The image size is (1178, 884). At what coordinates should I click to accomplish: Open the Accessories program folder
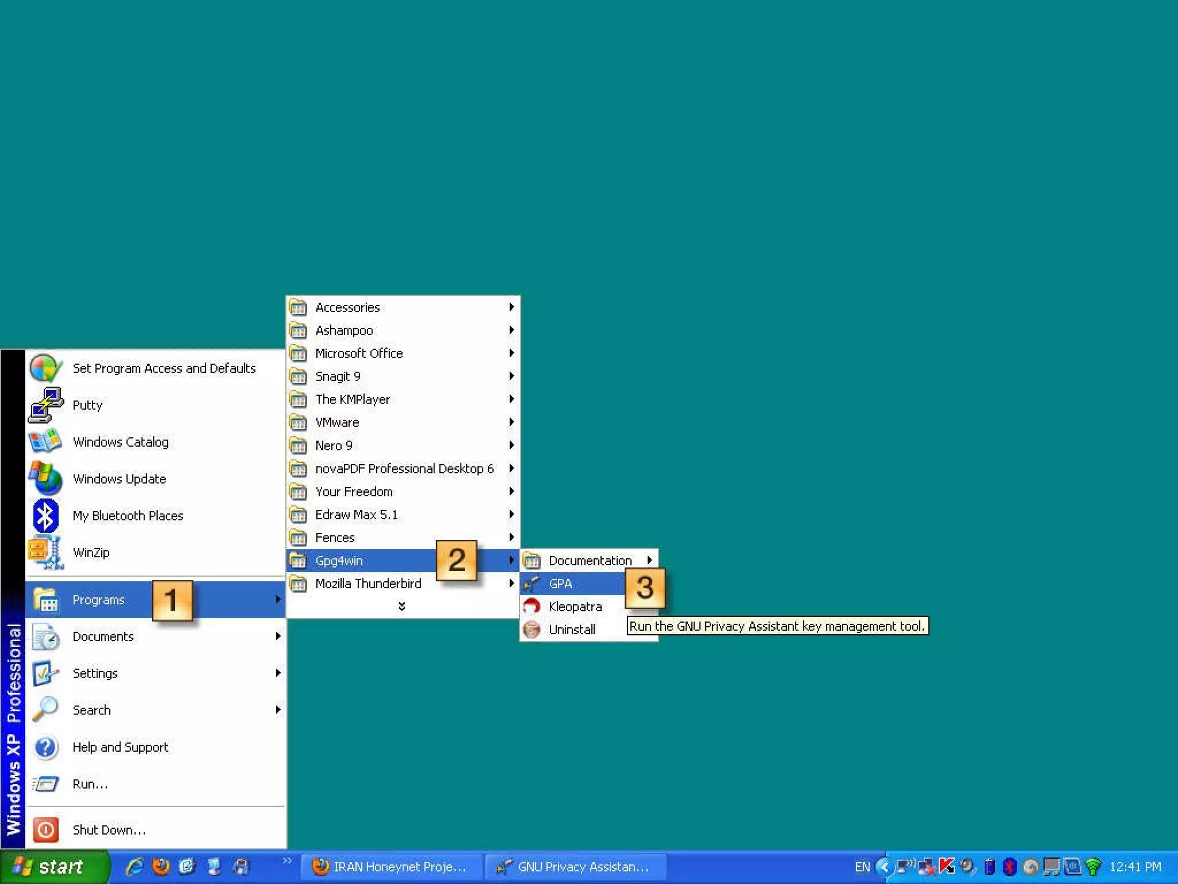click(x=347, y=307)
